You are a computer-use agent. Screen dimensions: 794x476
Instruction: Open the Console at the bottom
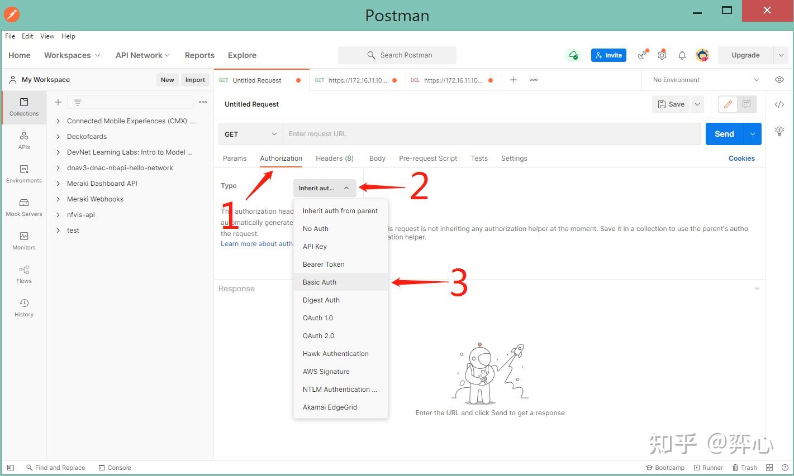tap(115, 467)
